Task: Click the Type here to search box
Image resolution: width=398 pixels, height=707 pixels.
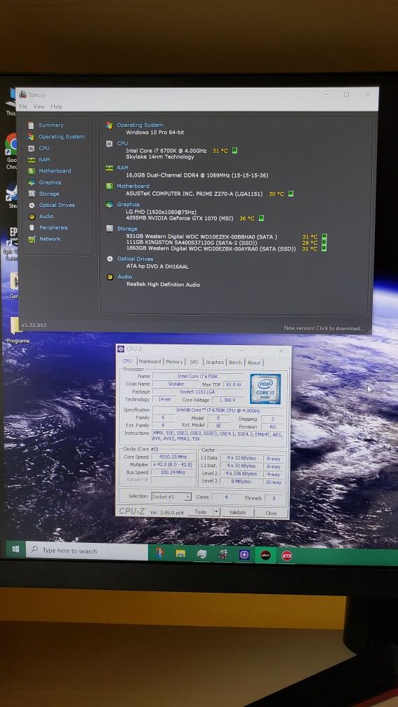Action: (x=86, y=551)
